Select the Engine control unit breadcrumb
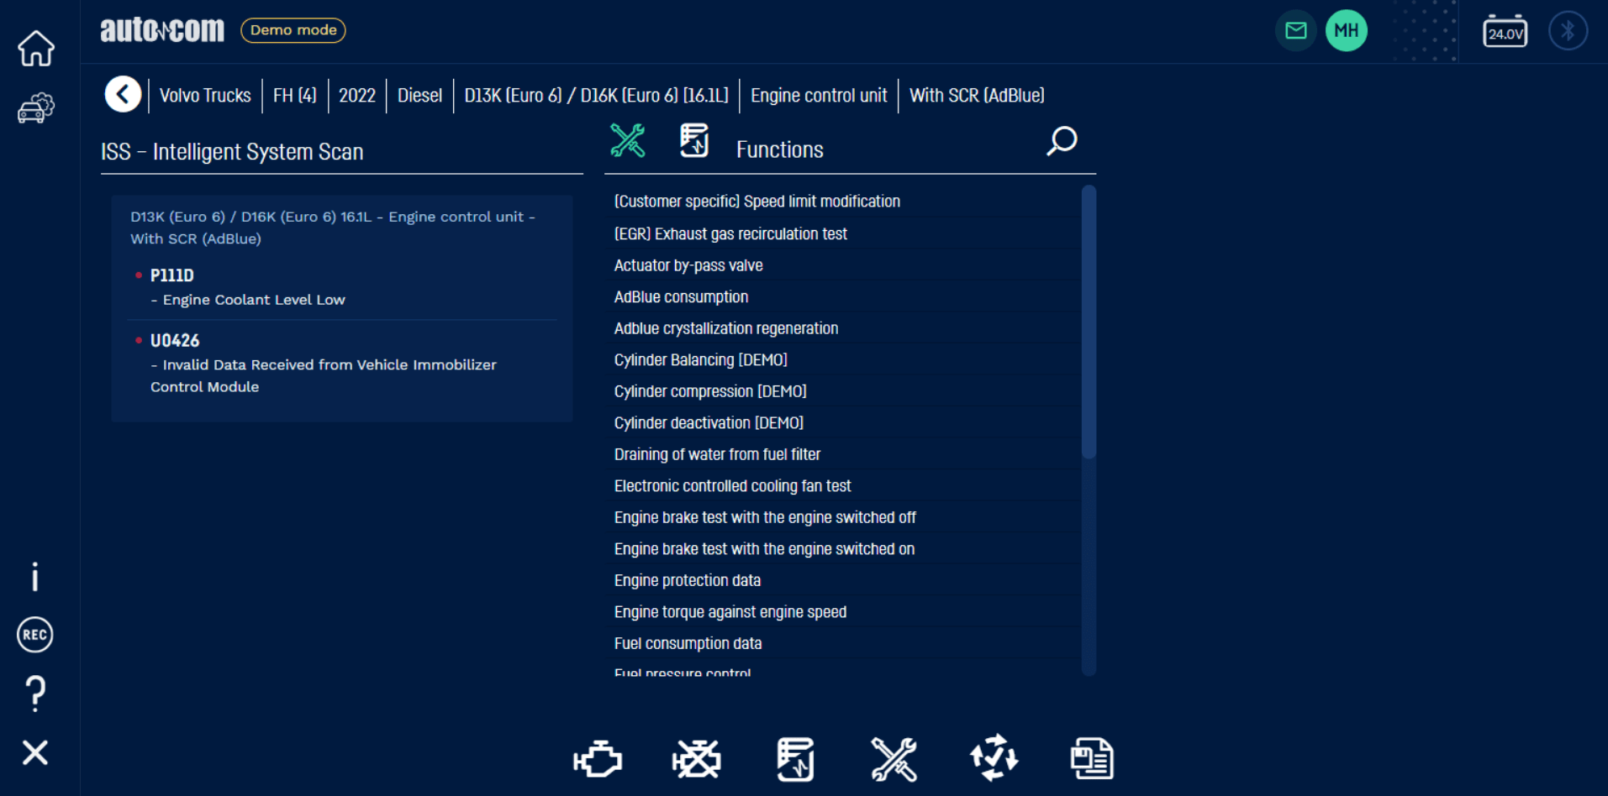1608x796 pixels. click(818, 96)
